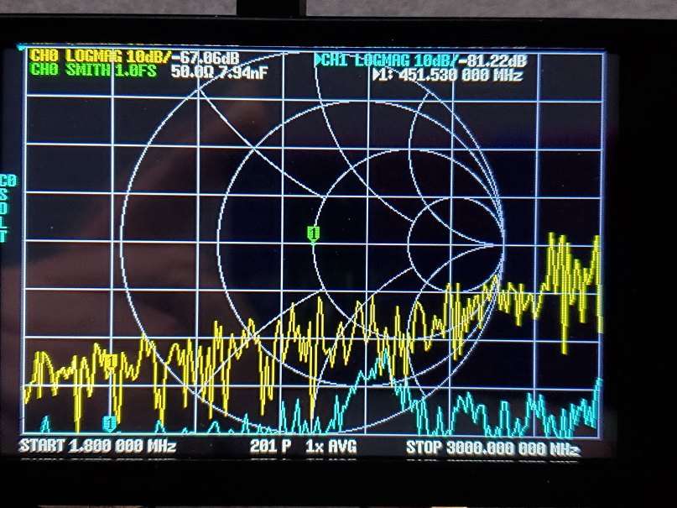The image size is (677, 508).
Task: Tap the active trace triangle before CH1
Action: (318, 60)
